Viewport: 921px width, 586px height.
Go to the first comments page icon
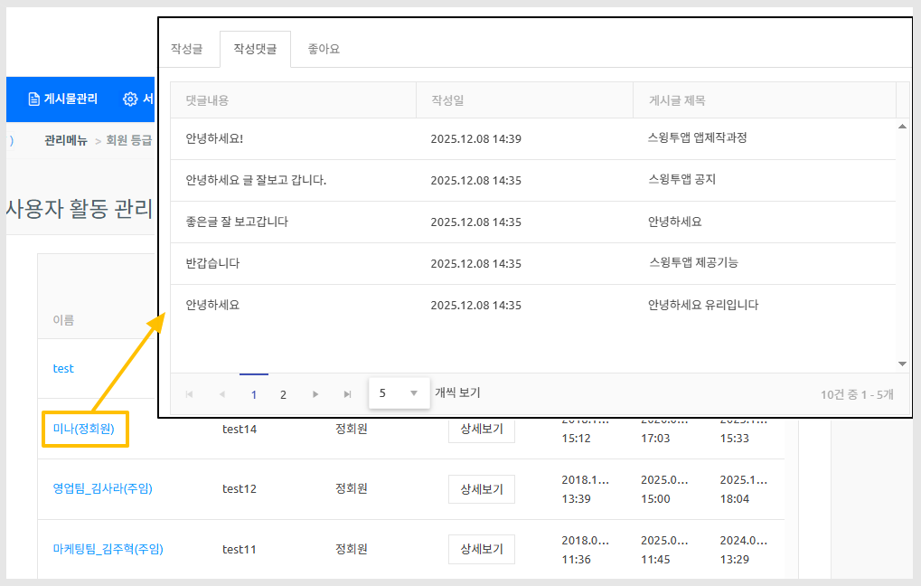pyautogui.click(x=189, y=394)
